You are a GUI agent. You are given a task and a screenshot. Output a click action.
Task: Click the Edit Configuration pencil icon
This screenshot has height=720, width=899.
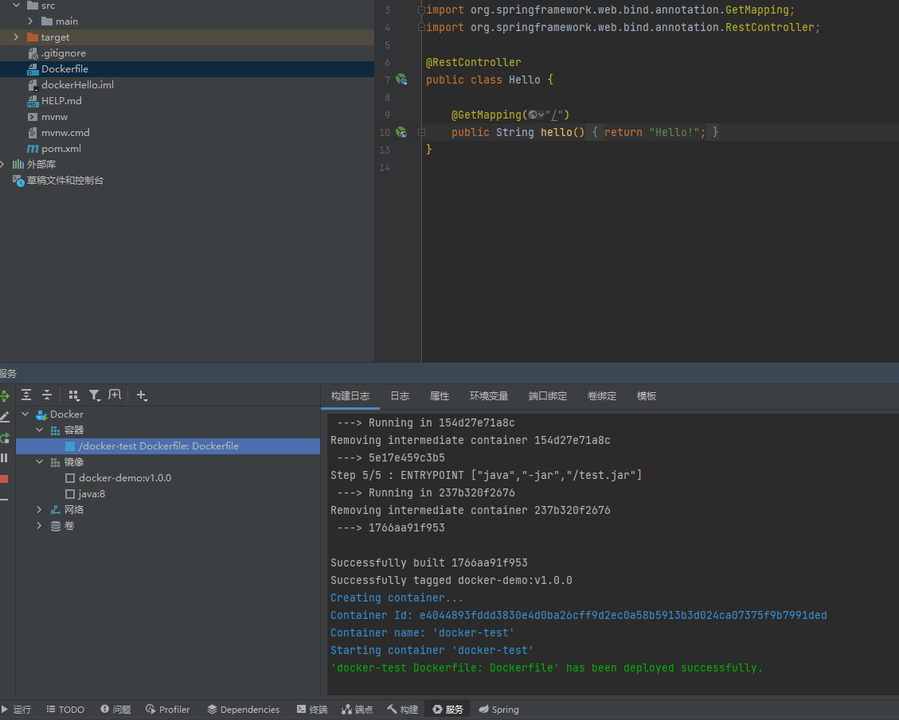(x=5, y=417)
